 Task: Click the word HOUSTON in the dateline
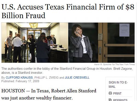13,91
